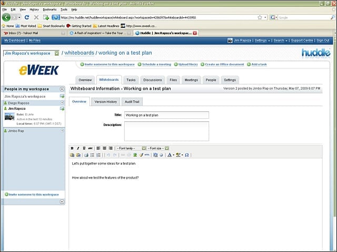
Task: Select the text color tool
Action: click(x=170, y=155)
